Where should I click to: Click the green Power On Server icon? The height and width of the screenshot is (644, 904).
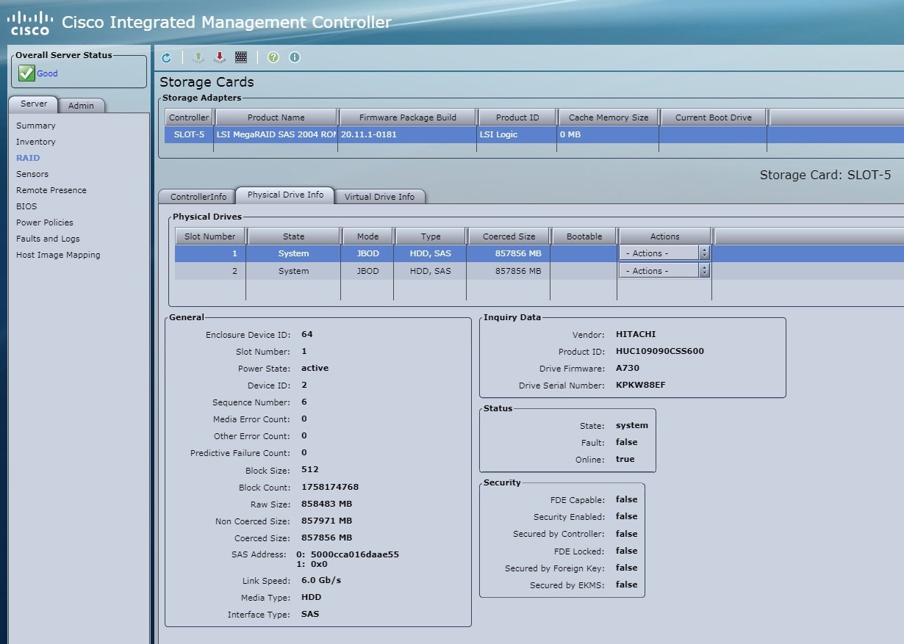point(198,57)
